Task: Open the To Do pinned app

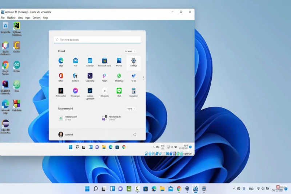Action: point(133,77)
